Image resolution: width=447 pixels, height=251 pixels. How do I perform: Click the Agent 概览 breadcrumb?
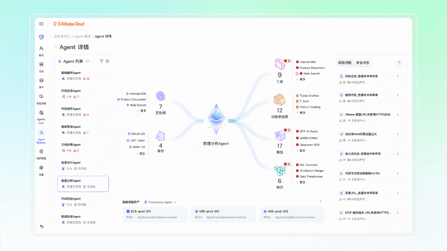coord(82,37)
